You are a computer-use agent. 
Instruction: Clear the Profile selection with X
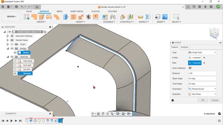[x=204, y=58]
